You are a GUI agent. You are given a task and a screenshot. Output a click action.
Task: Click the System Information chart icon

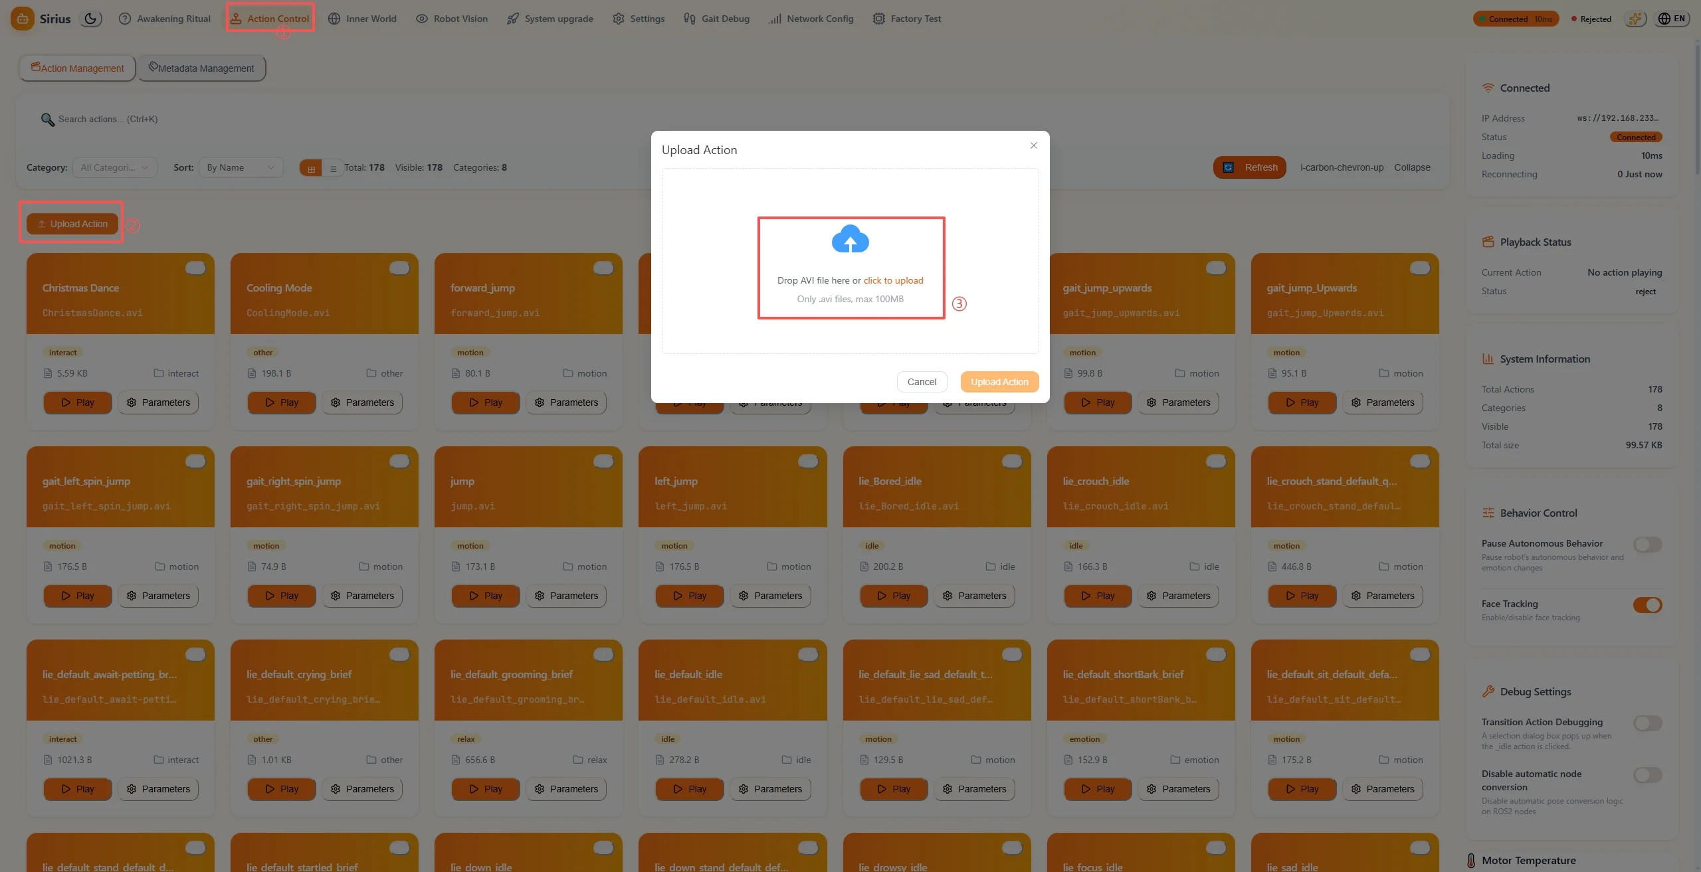tap(1488, 359)
